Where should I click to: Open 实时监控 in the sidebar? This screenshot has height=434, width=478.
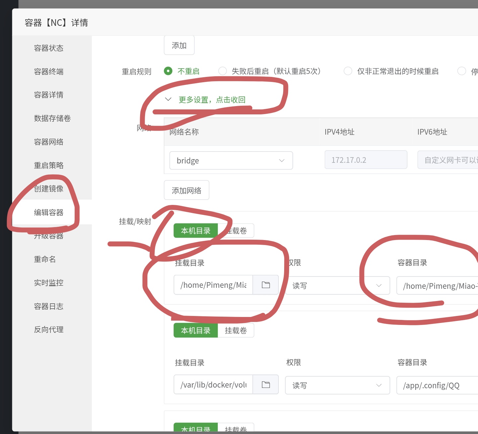click(49, 283)
